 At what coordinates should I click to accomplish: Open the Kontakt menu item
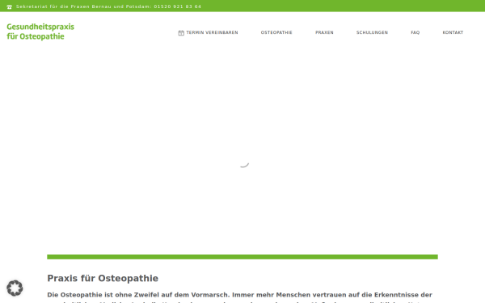[453, 32]
